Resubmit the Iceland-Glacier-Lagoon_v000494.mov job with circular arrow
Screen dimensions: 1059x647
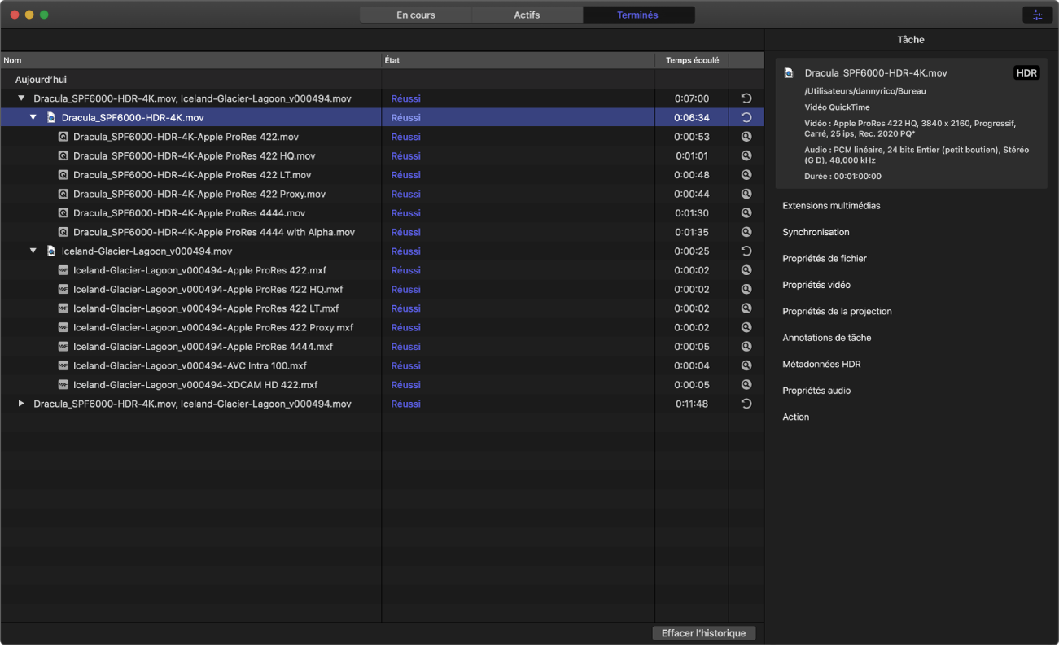click(x=746, y=251)
